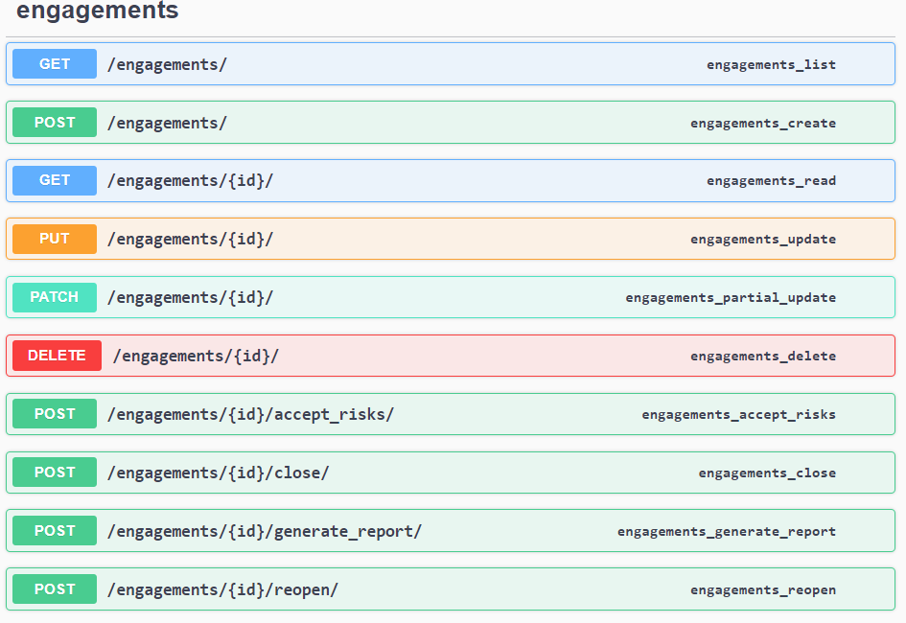The image size is (906, 623).
Task: Open the /engagements/{id}/accept_risks/ path
Action: coord(250,414)
